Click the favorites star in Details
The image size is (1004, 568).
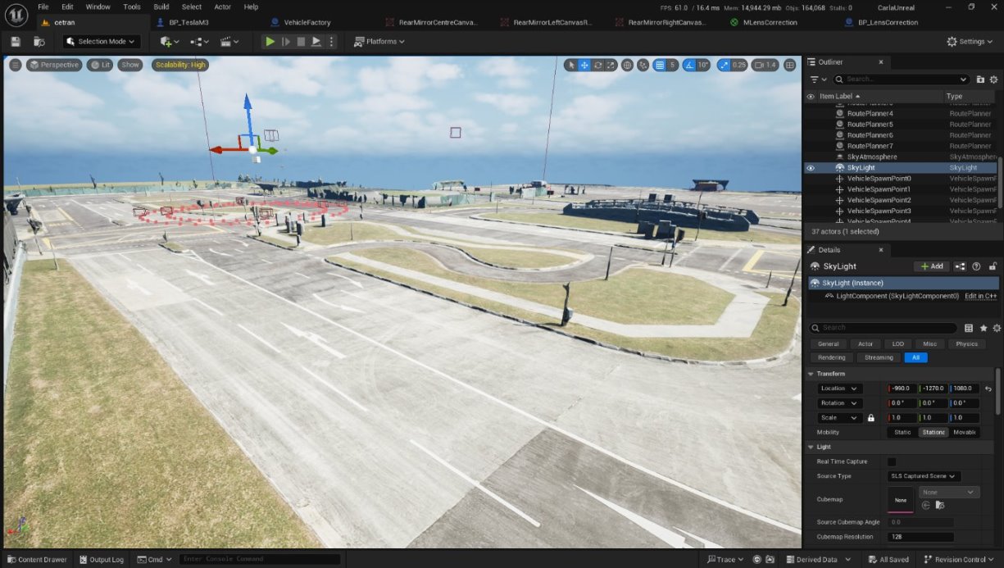(x=983, y=328)
